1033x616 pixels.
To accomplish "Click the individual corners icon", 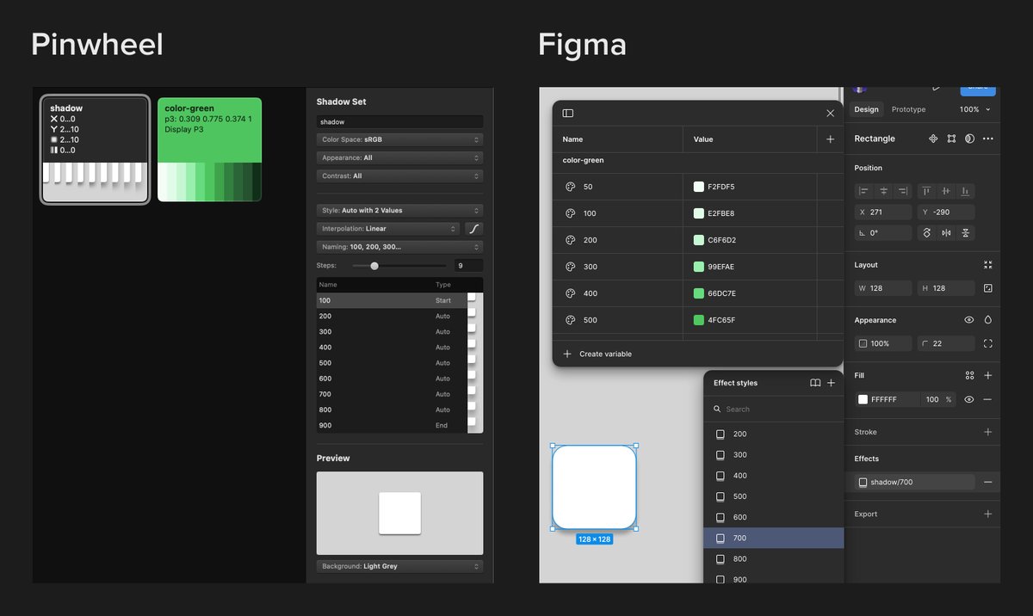I will (987, 343).
